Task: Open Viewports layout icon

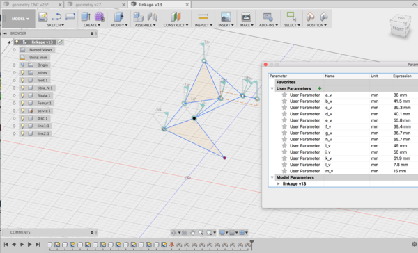Action: pyautogui.click(x=242, y=233)
